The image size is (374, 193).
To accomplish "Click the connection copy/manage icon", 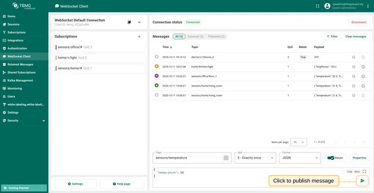I will (x=129, y=22).
